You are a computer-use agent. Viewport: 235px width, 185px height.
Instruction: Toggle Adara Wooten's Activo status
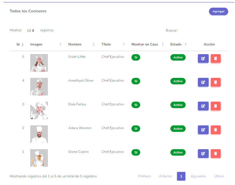[178, 129]
